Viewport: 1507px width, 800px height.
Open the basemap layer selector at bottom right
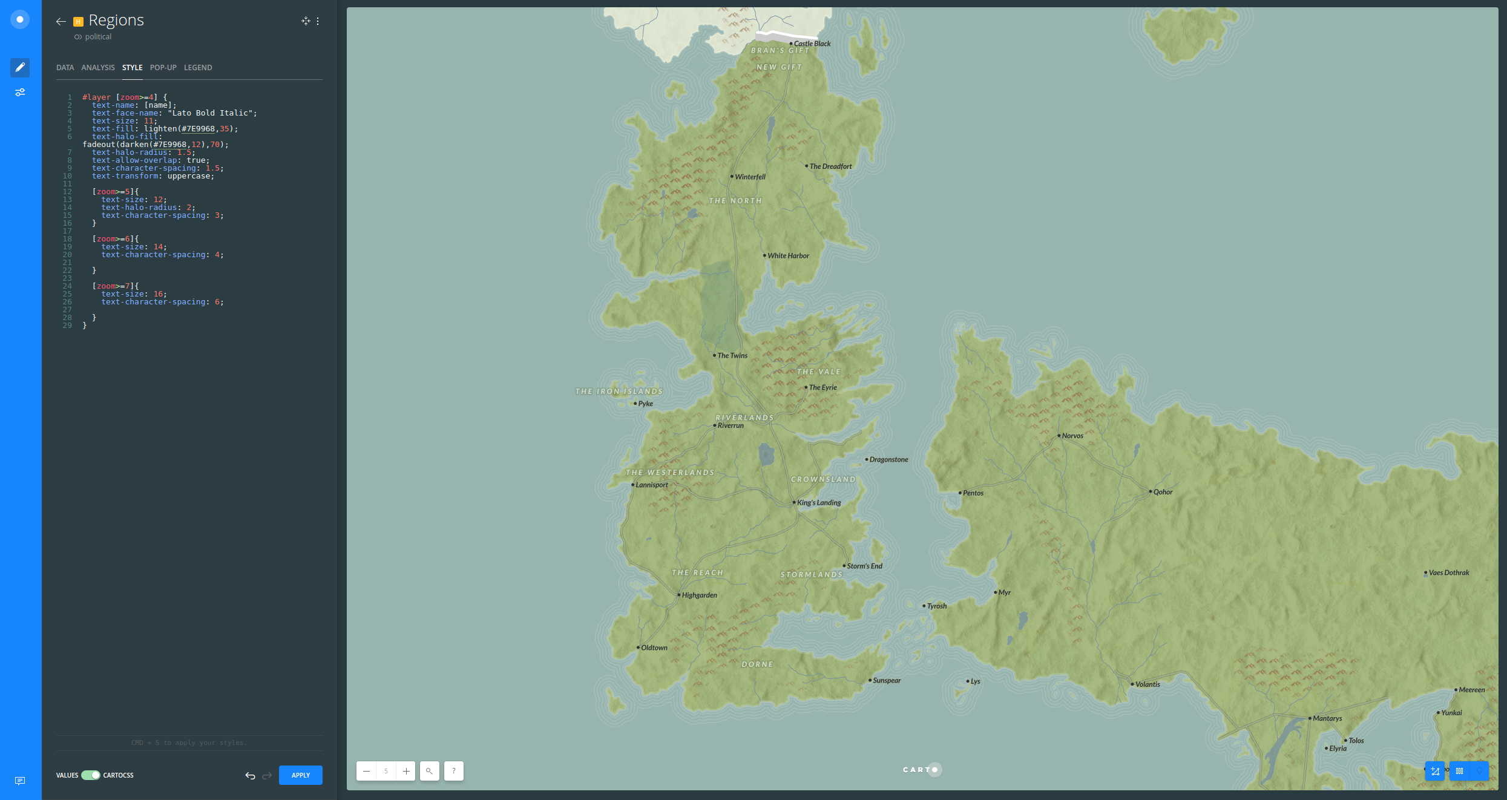(x=1460, y=772)
